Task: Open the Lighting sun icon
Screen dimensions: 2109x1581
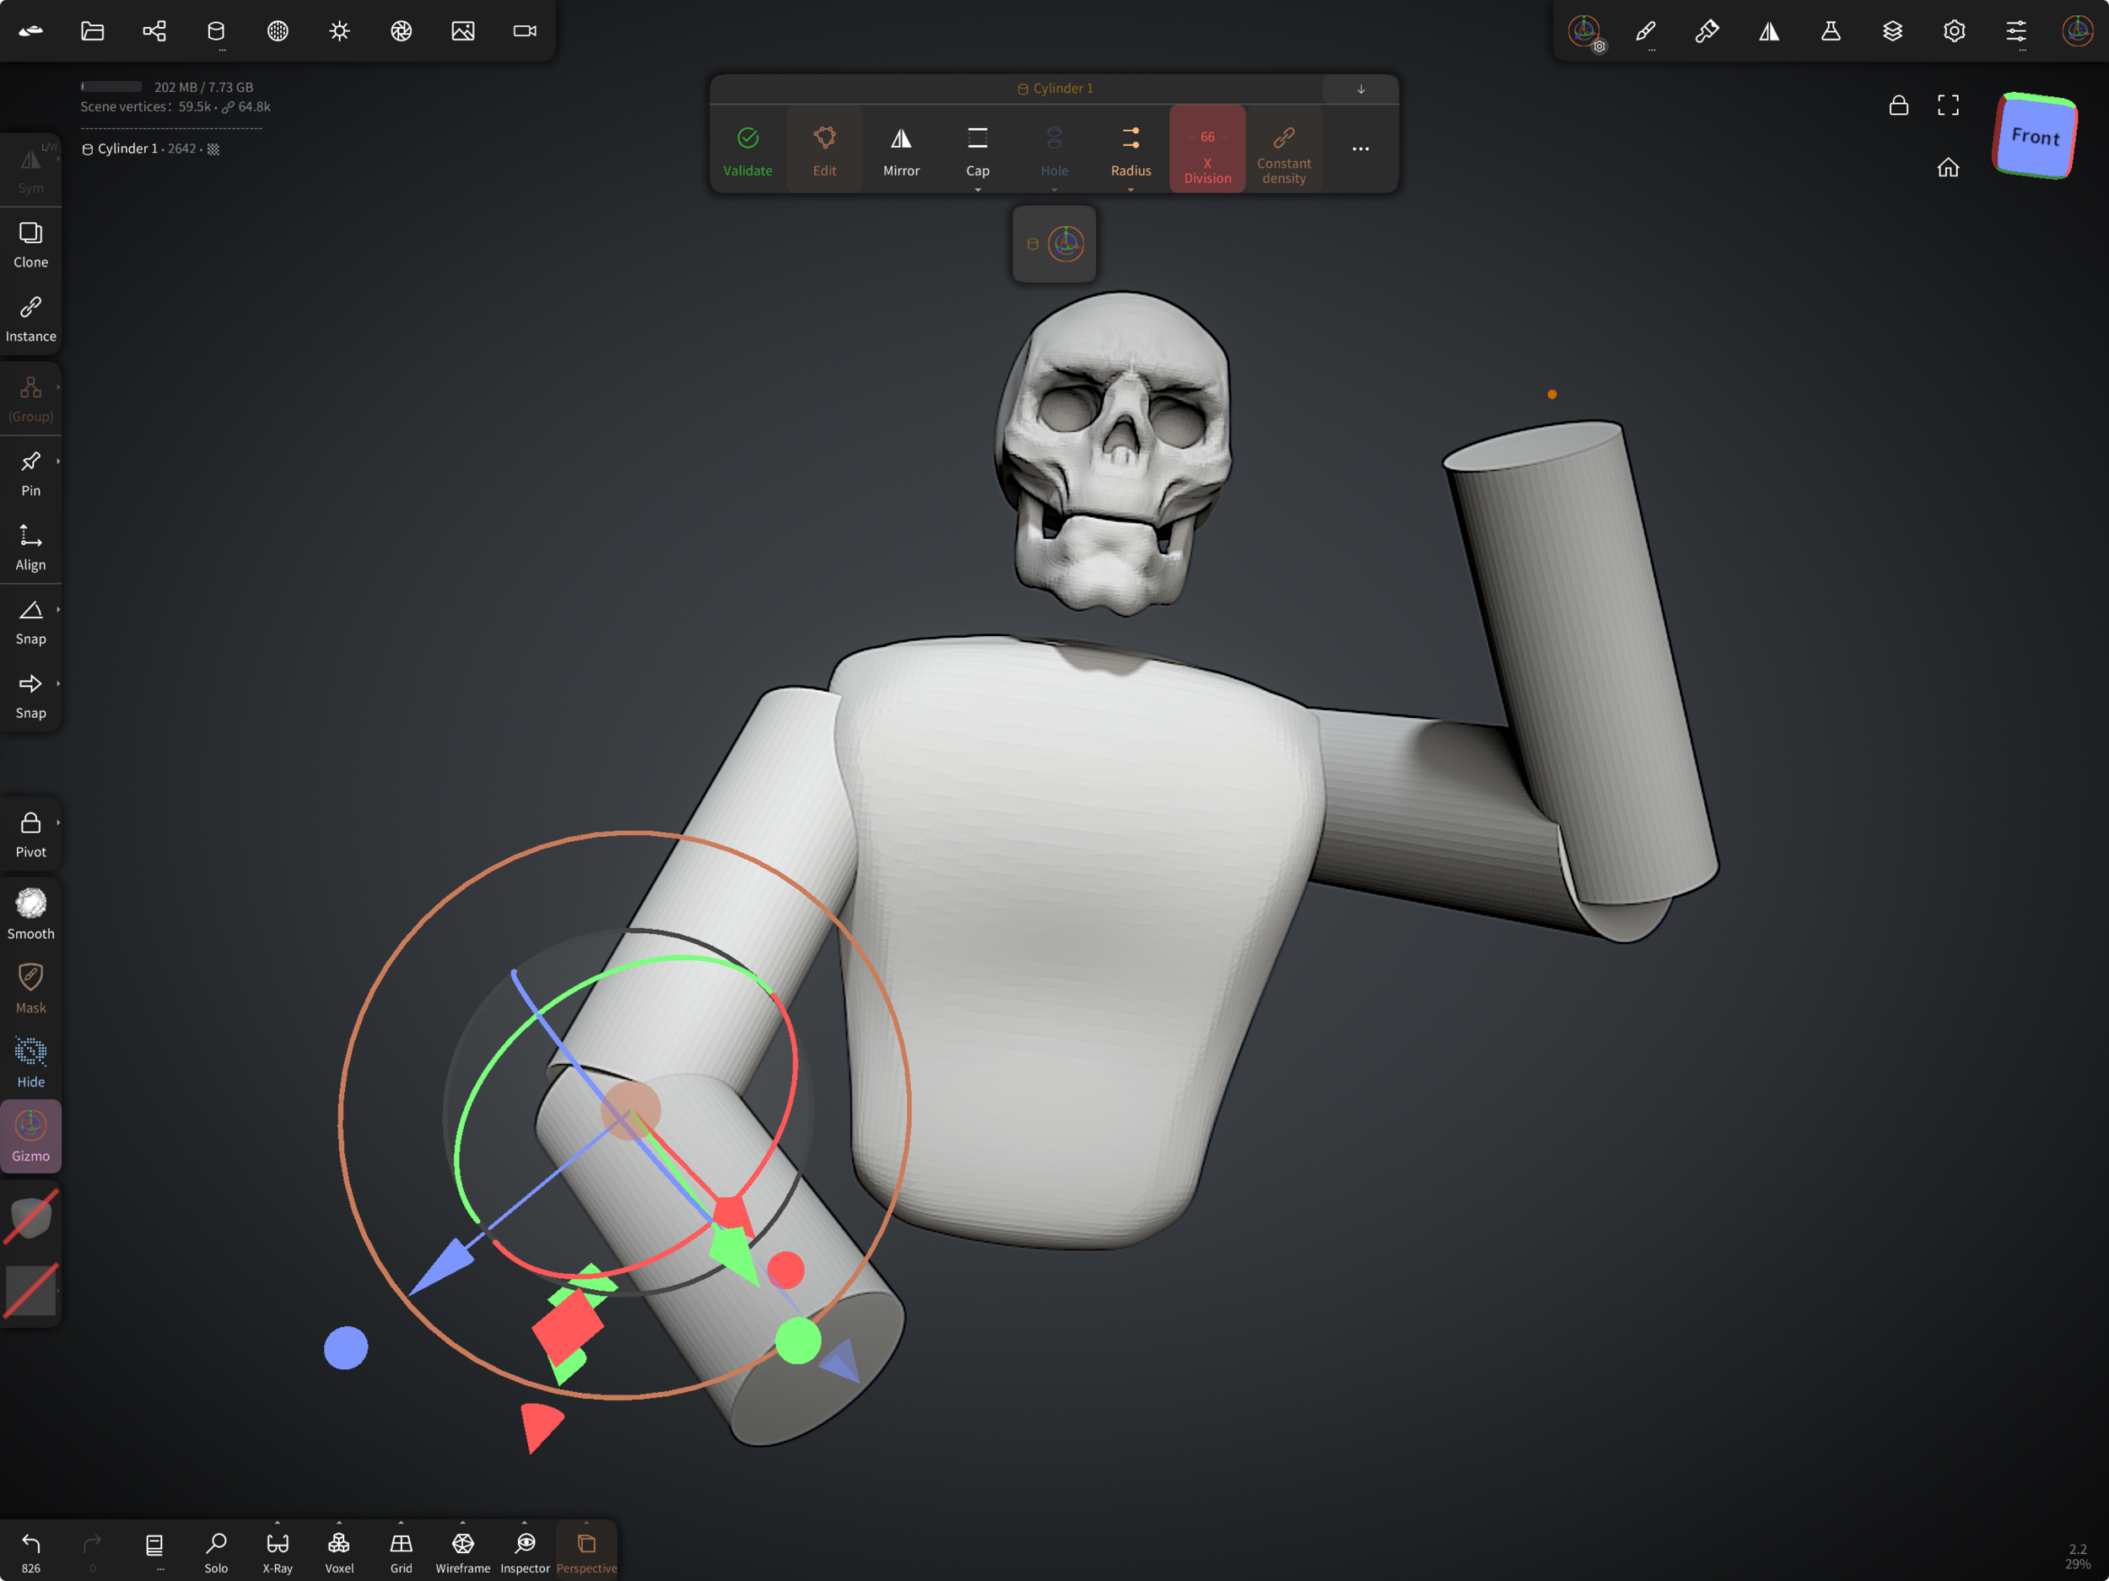Action: tap(339, 30)
